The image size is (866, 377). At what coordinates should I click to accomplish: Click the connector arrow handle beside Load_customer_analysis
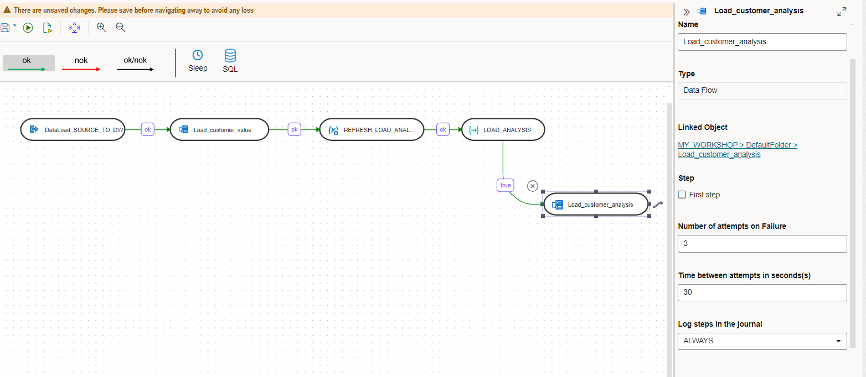pos(658,204)
